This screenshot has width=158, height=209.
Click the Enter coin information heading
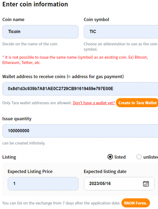(x=35, y=4)
